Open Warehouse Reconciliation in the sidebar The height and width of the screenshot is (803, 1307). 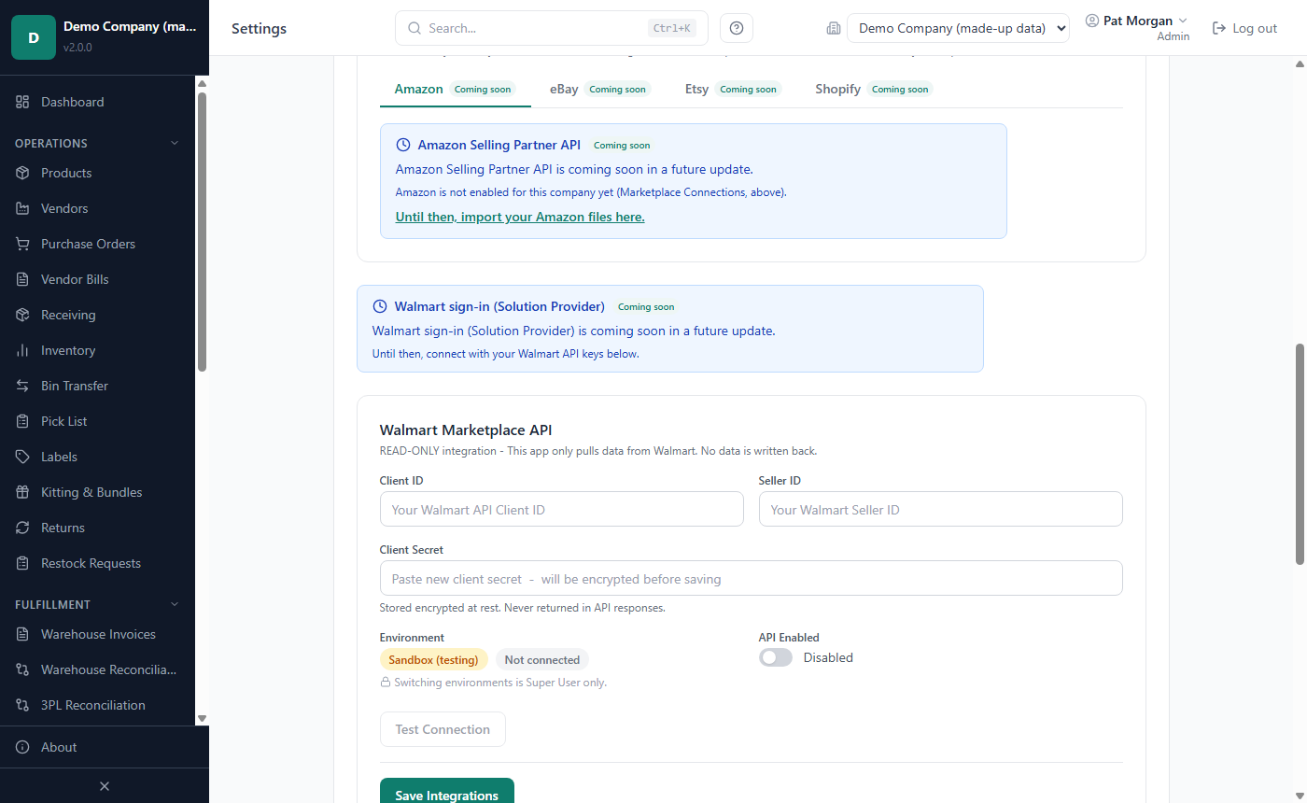pyautogui.click(x=97, y=669)
